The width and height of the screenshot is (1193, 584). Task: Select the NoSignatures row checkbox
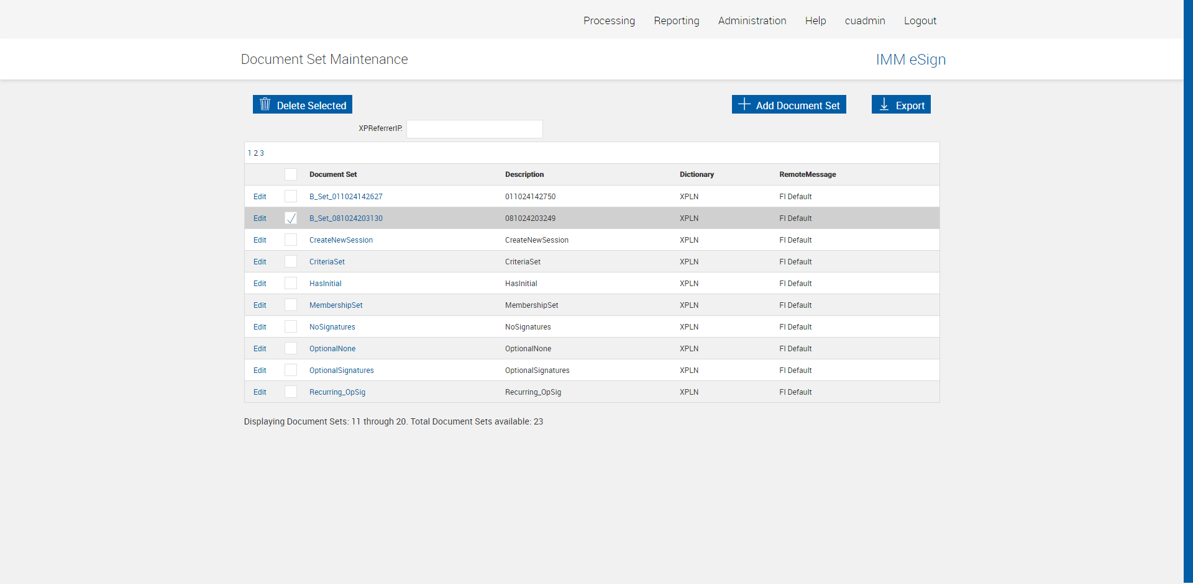(291, 327)
